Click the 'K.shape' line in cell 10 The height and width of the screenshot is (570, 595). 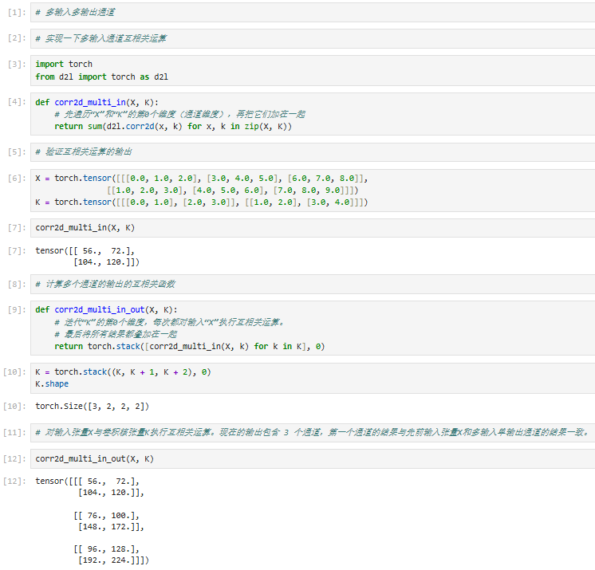pyautogui.click(x=52, y=383)
